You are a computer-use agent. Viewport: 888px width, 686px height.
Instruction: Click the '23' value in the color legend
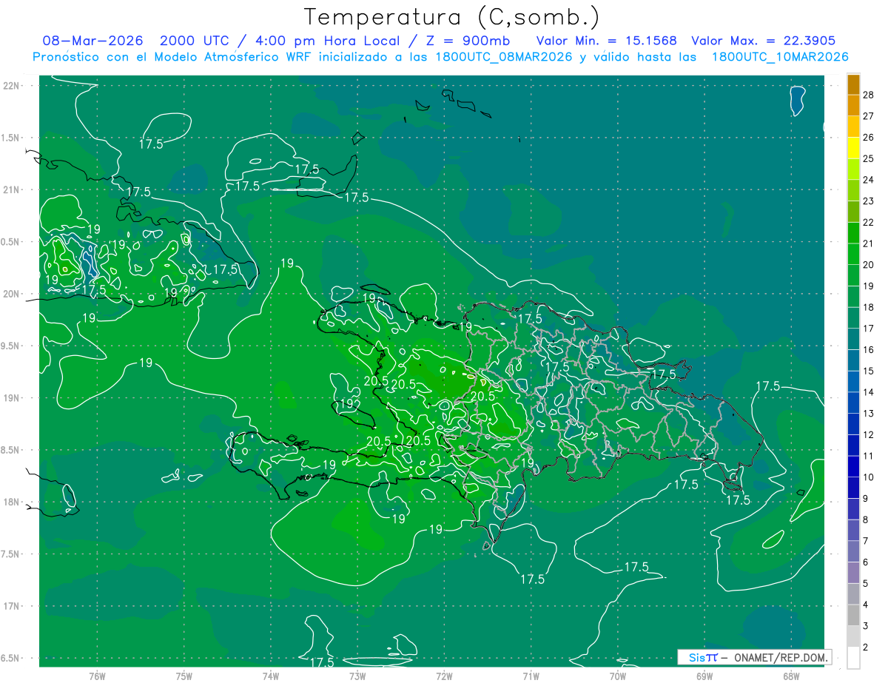pos(869,201)
